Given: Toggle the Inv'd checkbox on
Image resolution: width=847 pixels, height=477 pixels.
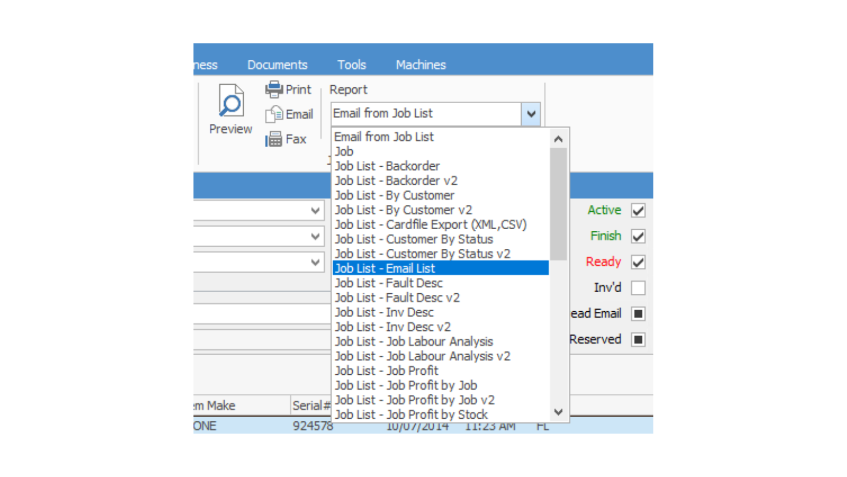Looking at the screenshot, I should [638, 288].
